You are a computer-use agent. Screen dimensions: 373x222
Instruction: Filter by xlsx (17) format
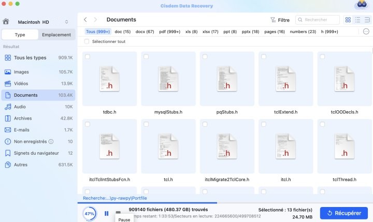point(210,32)
